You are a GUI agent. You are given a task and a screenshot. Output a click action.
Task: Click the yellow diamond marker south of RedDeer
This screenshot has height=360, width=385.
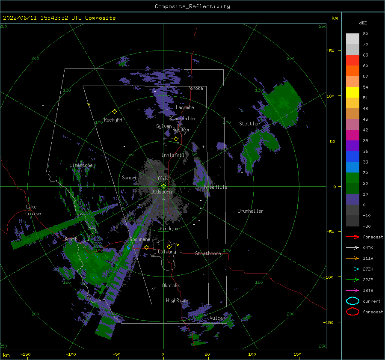coord(176,139)
